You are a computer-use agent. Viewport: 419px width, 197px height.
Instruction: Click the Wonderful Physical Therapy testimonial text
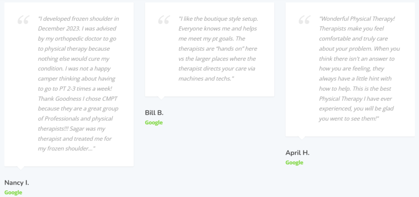359,69
